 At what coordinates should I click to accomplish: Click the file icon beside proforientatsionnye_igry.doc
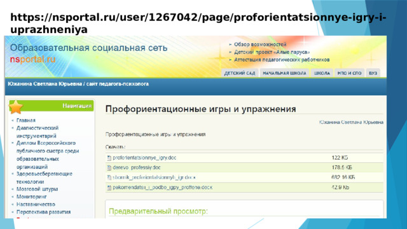point(109,158)
